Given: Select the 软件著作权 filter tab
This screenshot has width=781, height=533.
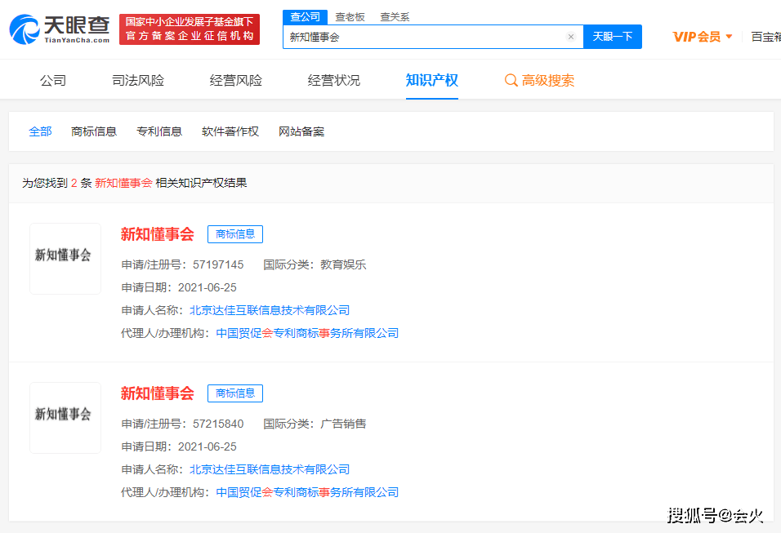Looking at the screenshot, I should pyautogui.click(x=230, y=131).
